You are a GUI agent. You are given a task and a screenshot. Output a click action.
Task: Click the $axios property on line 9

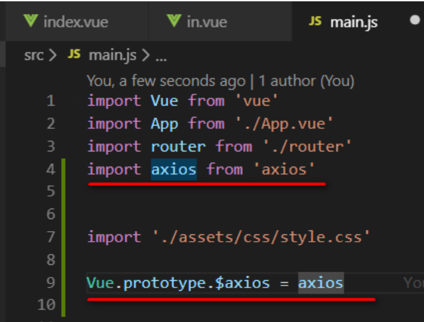247,283
